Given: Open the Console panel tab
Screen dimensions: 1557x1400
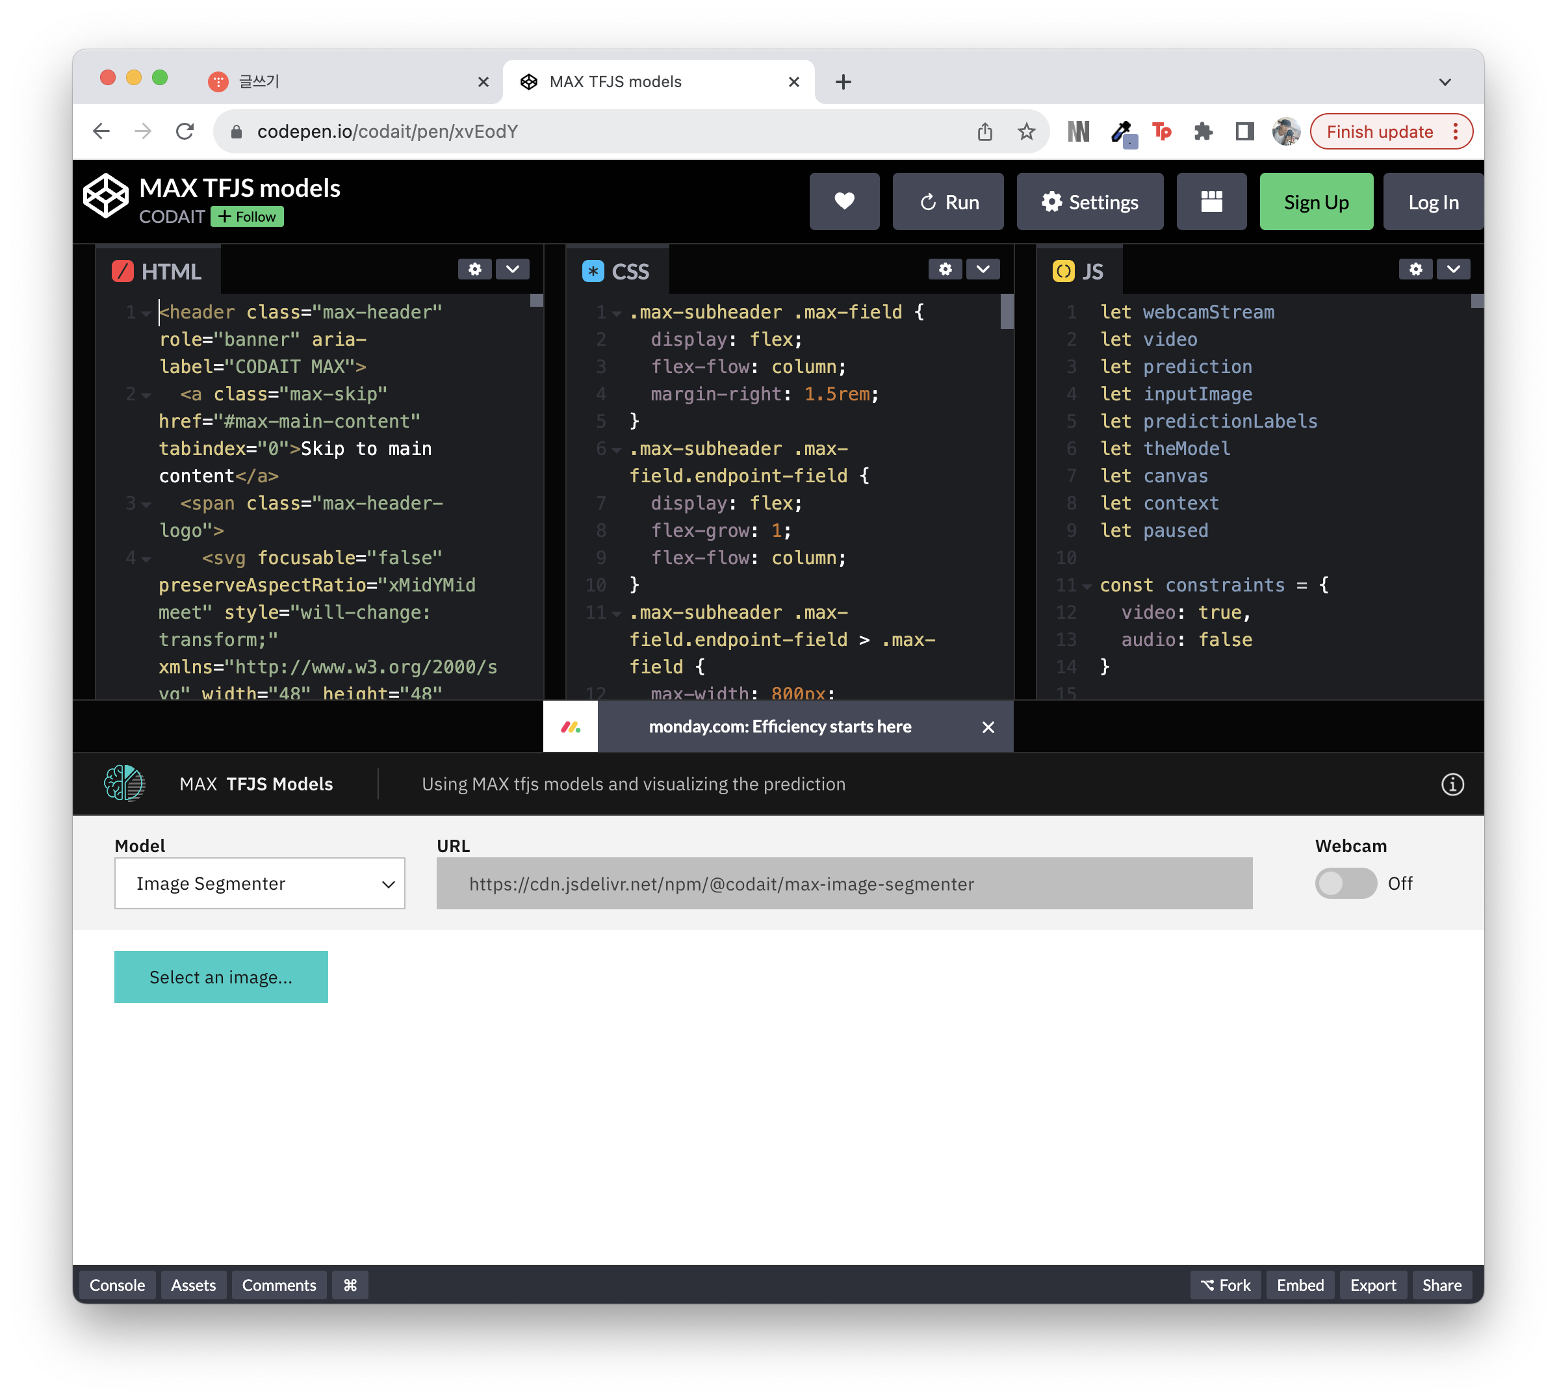Looking at the screenshot, I should click(117, 1286).
